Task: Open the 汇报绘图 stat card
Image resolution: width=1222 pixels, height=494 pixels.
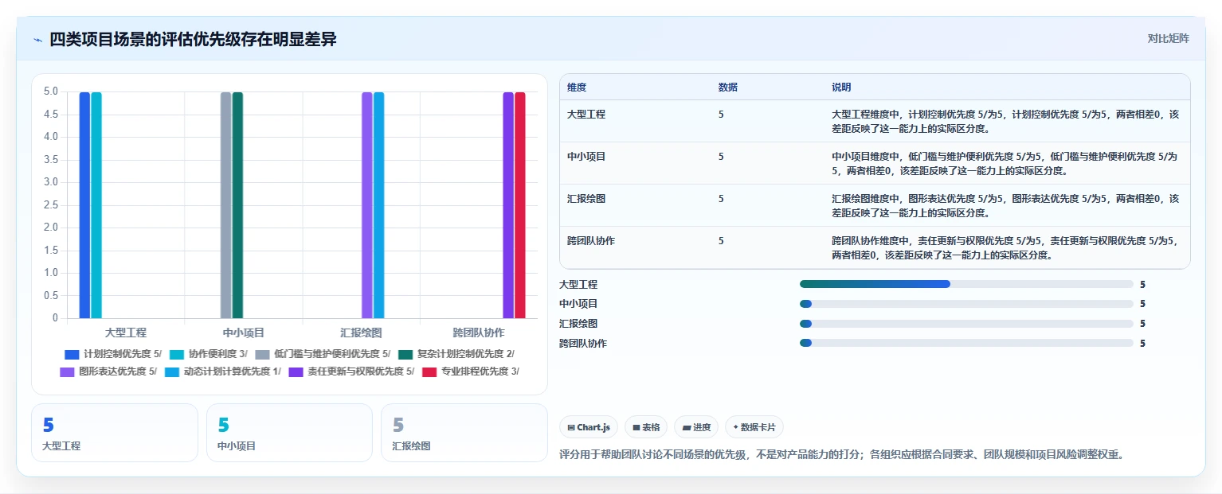Action: pos(464,433)
